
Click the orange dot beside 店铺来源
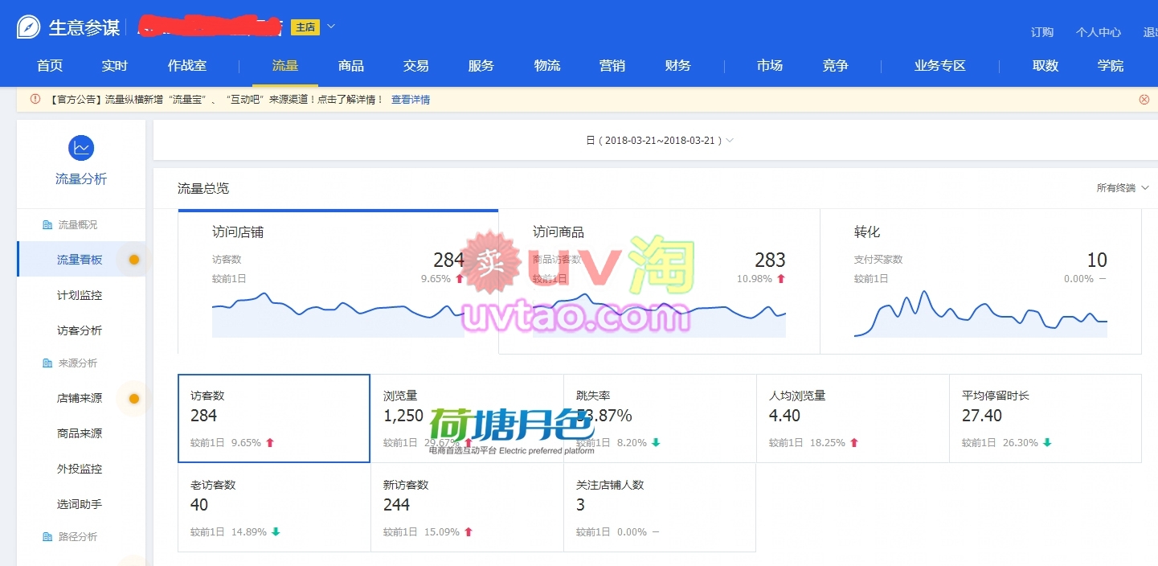(134, 398)
